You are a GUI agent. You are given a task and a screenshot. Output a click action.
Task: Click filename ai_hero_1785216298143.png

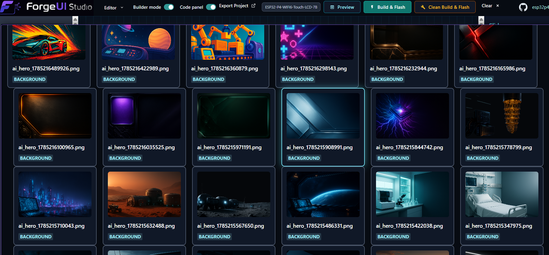pyautogui.click(x=314, y=69)
